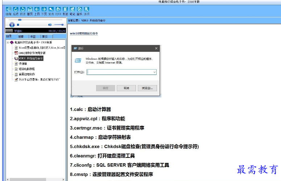Open the 书签 tab in the side panel

(x=33, y=37)
